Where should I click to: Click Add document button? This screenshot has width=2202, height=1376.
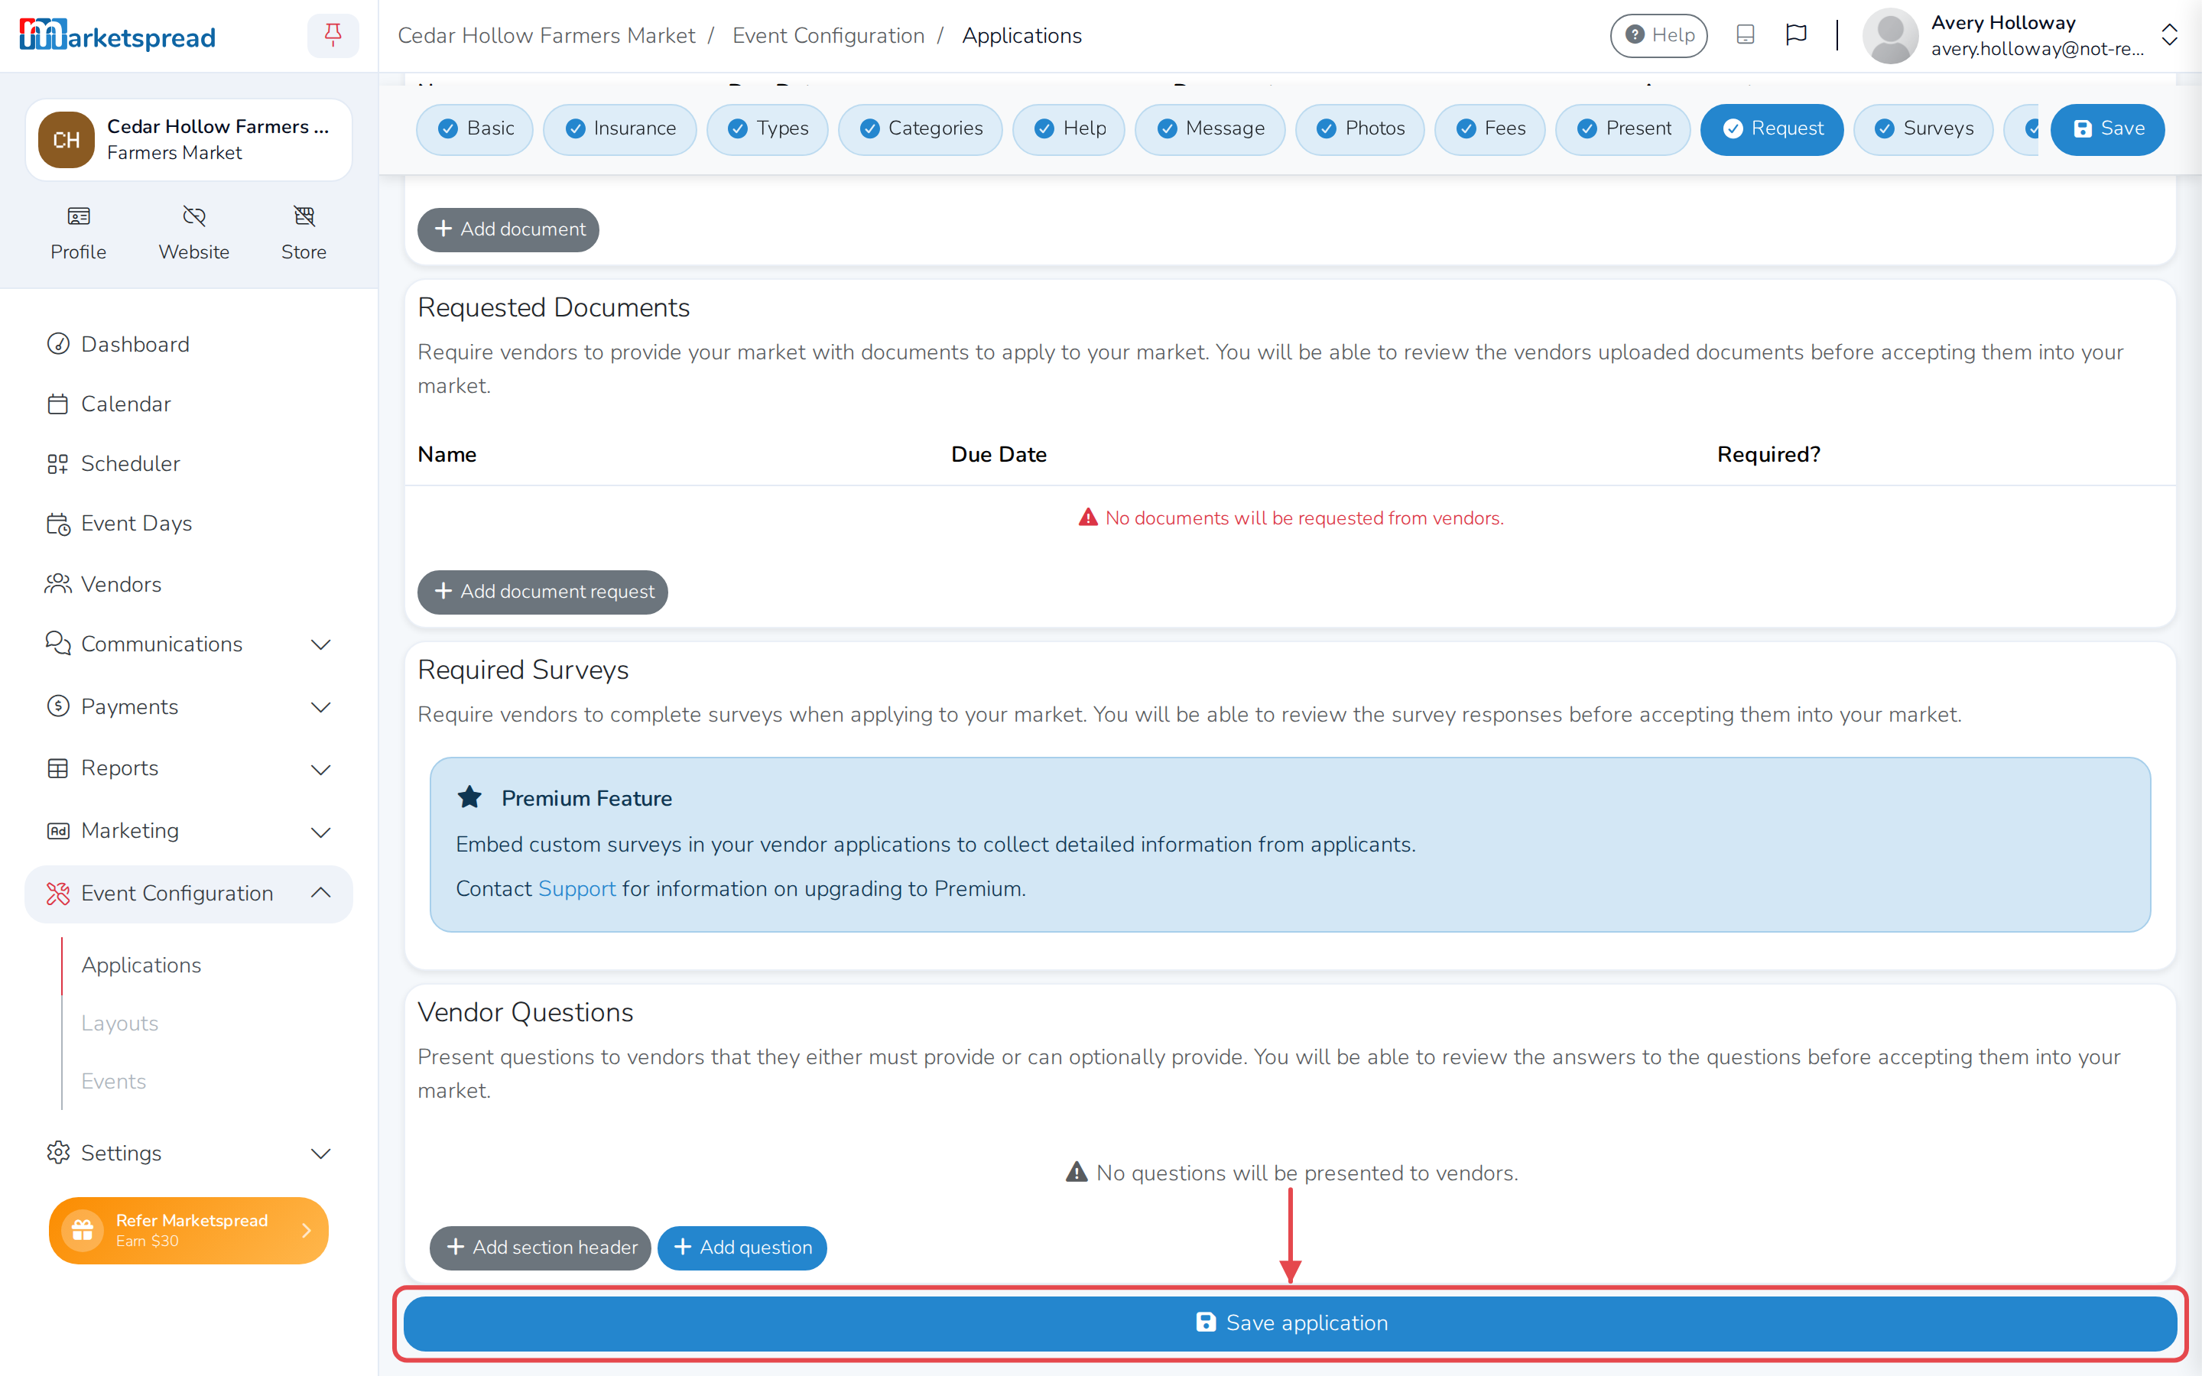tap(508, 229)
